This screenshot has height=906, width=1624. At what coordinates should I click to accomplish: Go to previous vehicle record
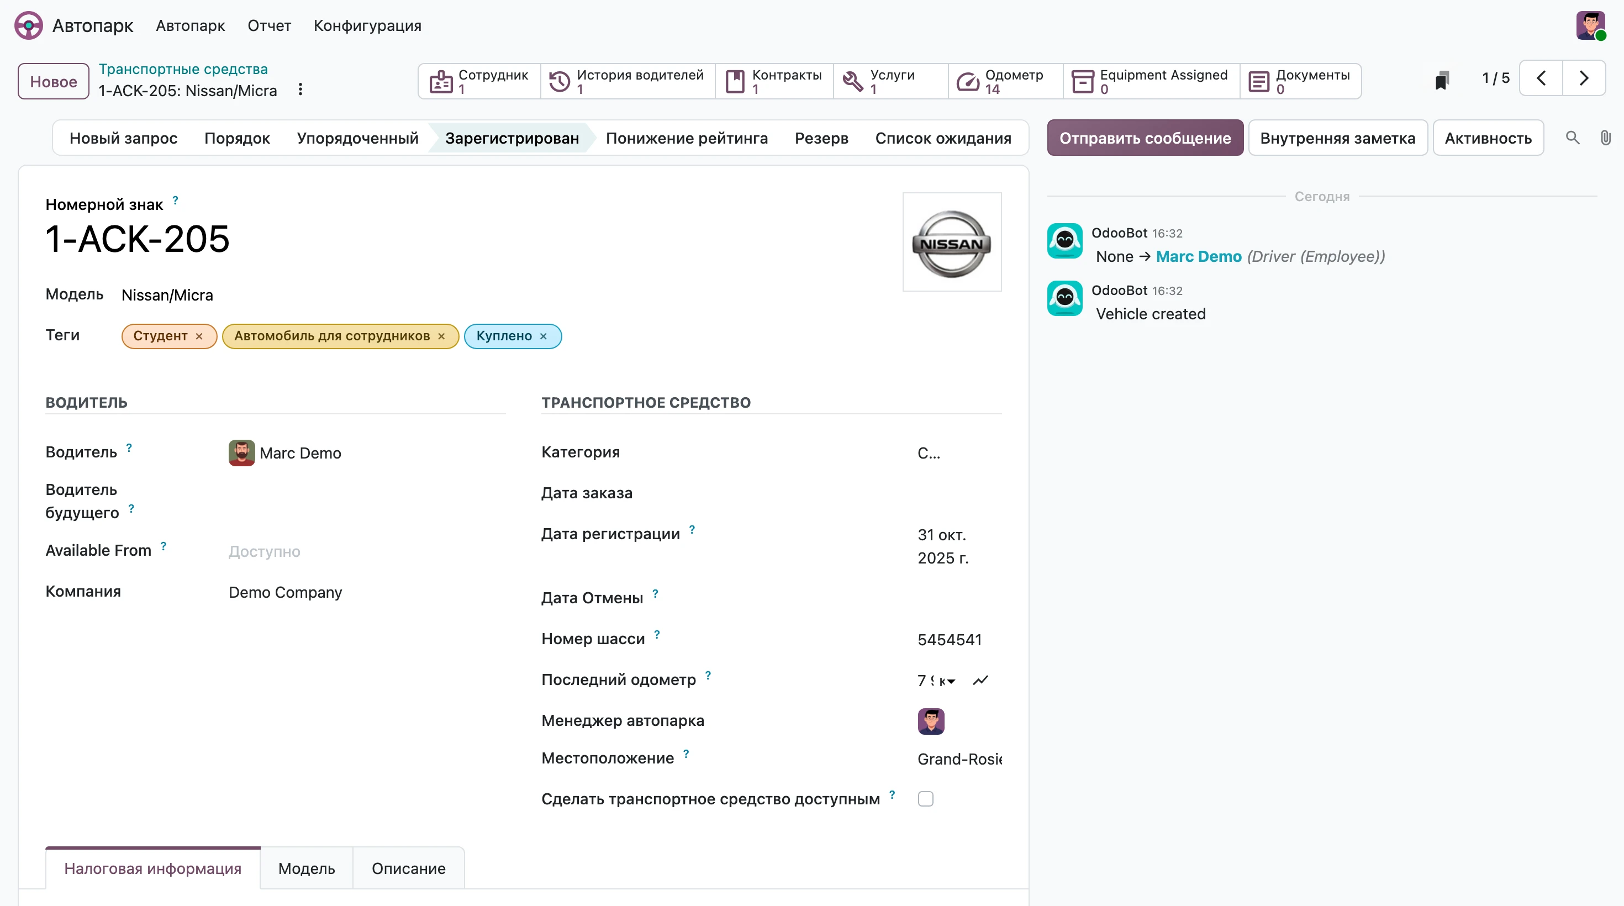coord(1541,78)
